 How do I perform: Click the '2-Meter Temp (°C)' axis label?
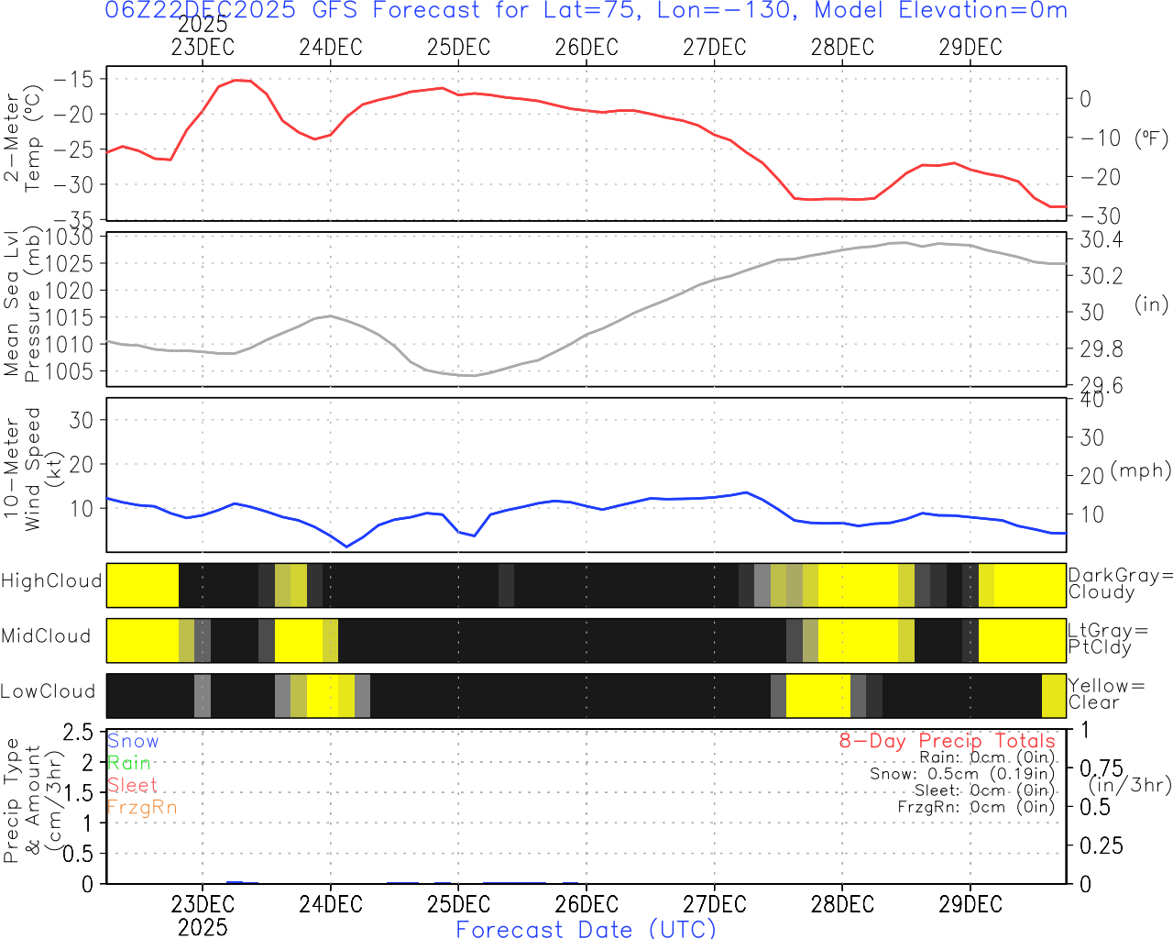point(22,138)
